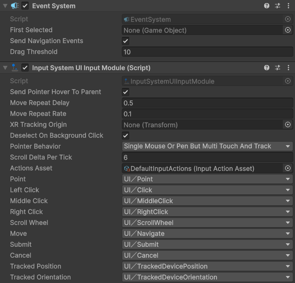Image resolution: width=295 pixels, height=283 pixels.
Task: Open object picker for First Selected field
Action: [288, 30]
